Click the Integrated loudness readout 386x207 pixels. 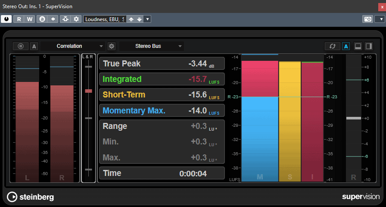coord(162,79)
